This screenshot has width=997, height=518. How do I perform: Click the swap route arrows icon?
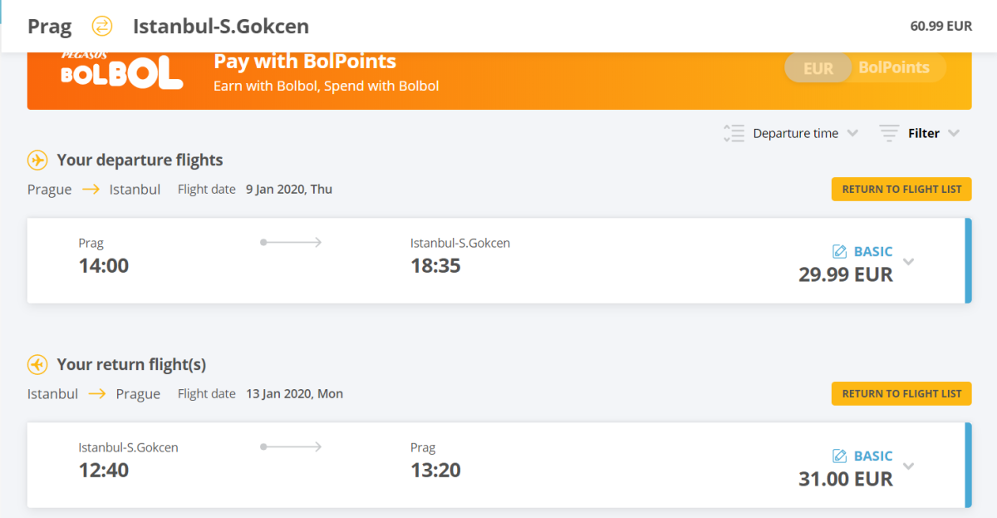(x=101, y=26)
